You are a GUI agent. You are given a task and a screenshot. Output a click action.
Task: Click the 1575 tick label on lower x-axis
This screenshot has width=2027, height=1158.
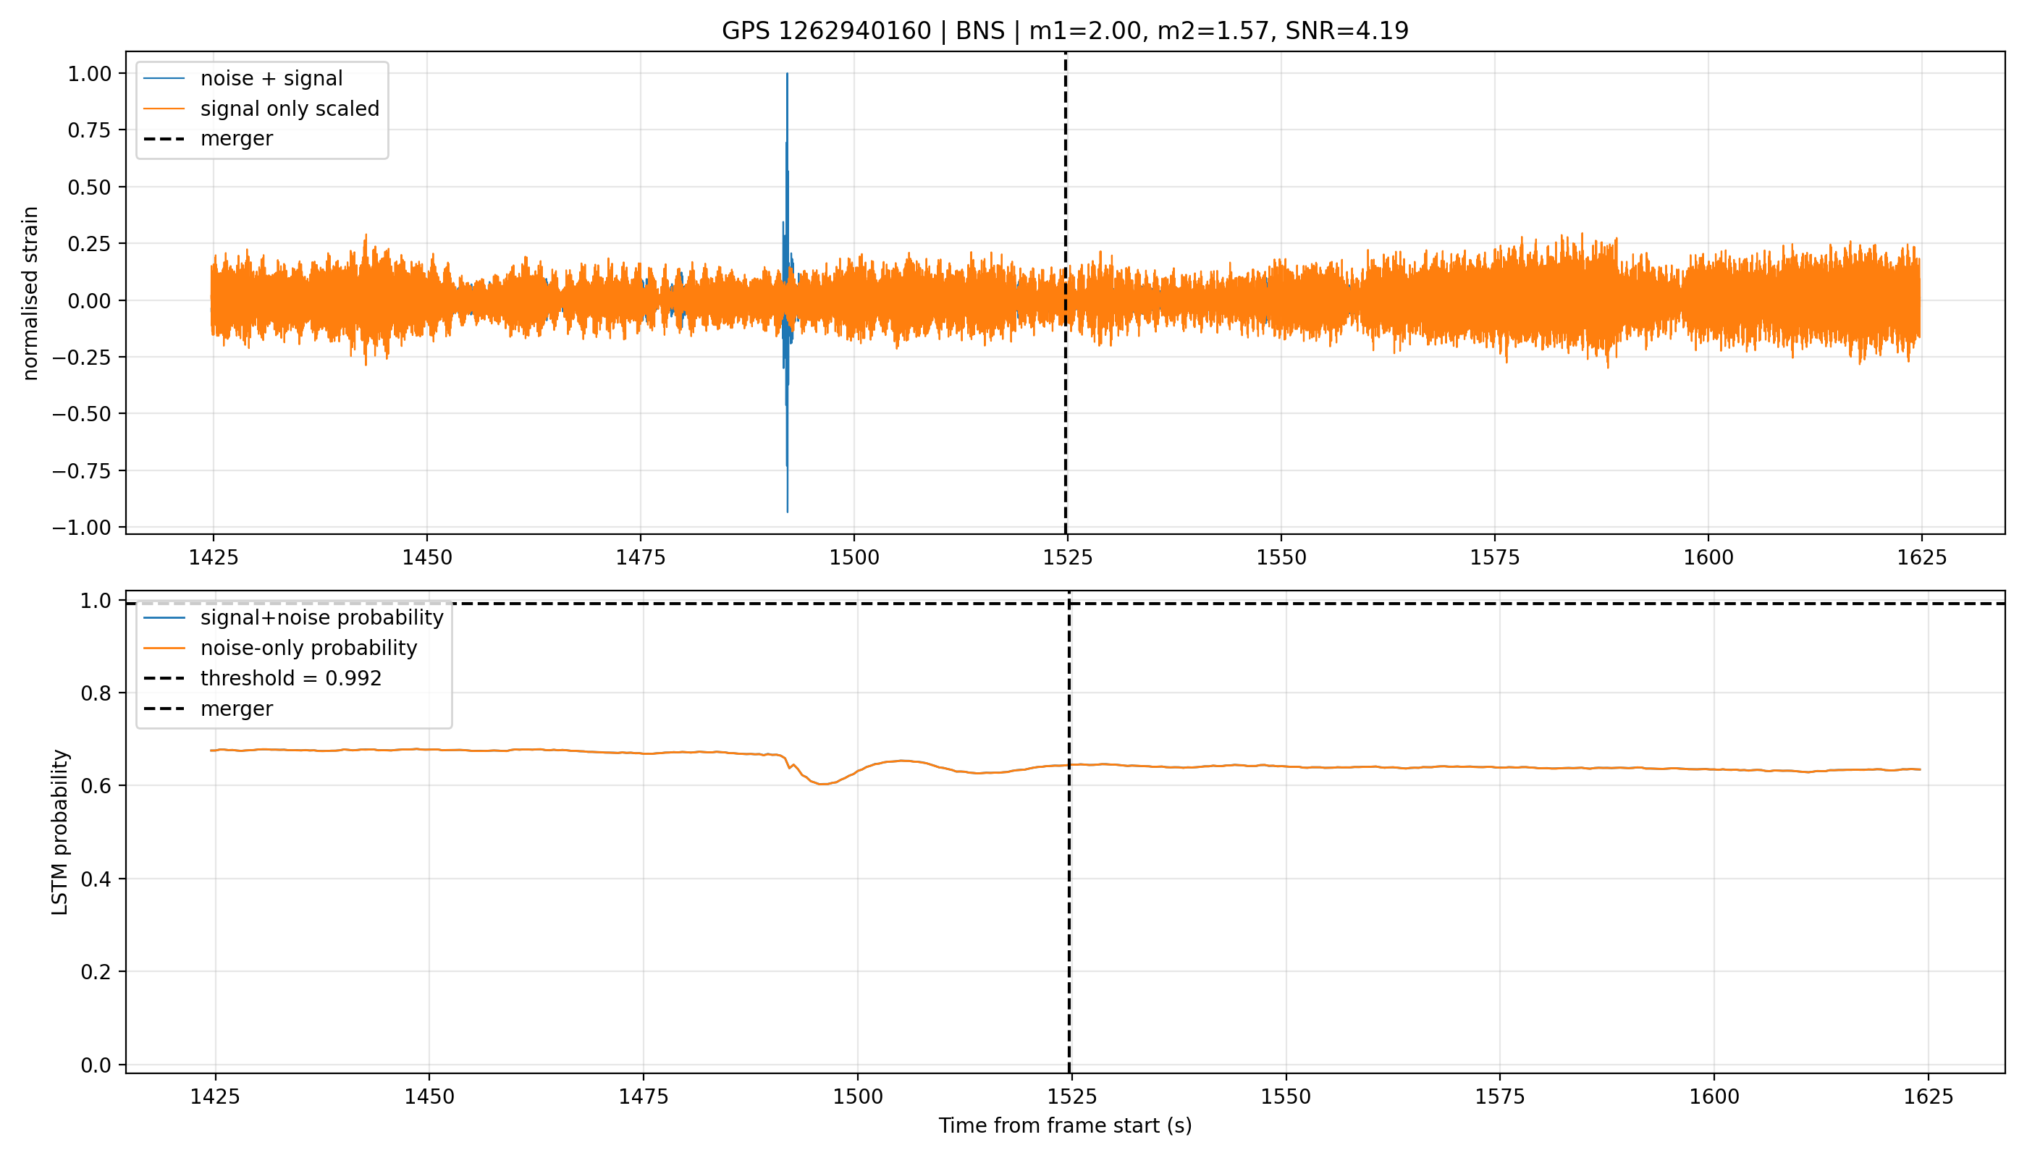(x=1499, y=1096)
